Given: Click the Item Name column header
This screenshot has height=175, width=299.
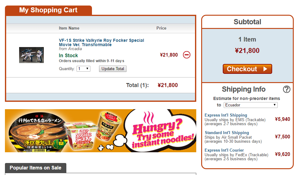Looking at the screenshot, I should point(69,28).
